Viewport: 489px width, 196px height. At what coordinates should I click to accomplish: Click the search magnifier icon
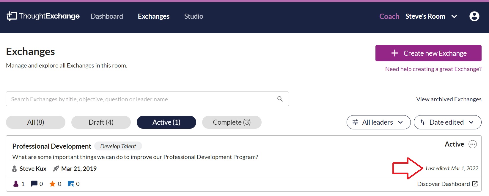click(280, 99)
